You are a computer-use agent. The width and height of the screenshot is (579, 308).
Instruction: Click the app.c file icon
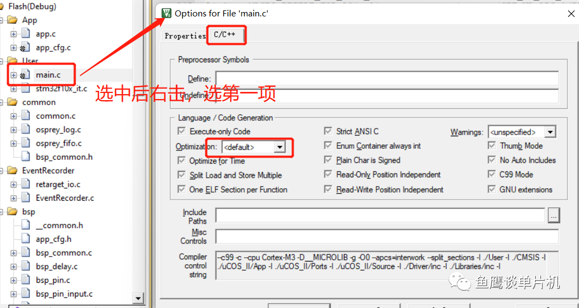coord(25,34)
